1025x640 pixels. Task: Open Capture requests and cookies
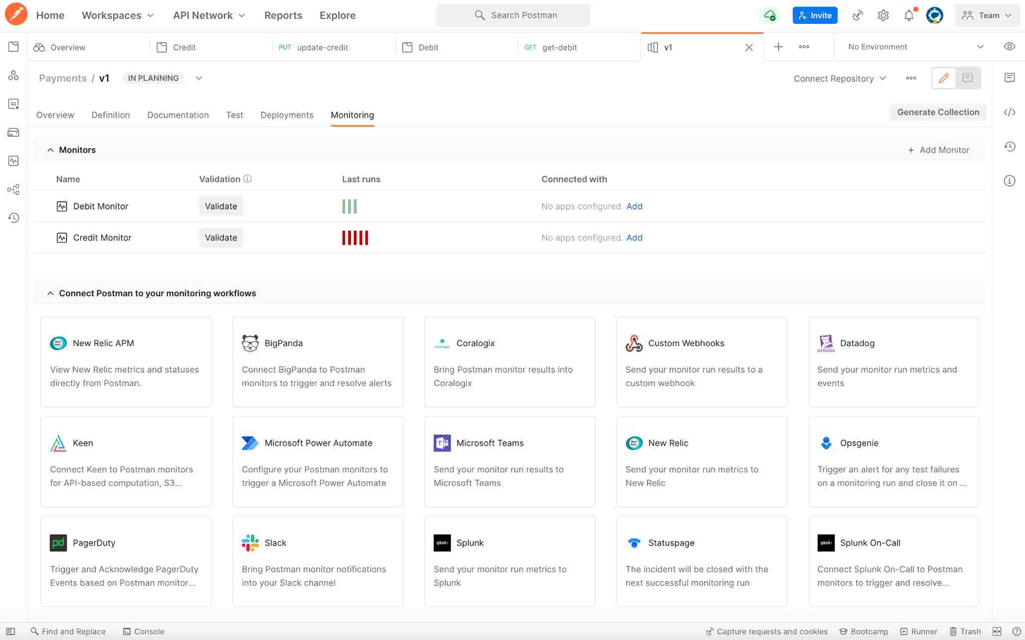tap(766, 631)
